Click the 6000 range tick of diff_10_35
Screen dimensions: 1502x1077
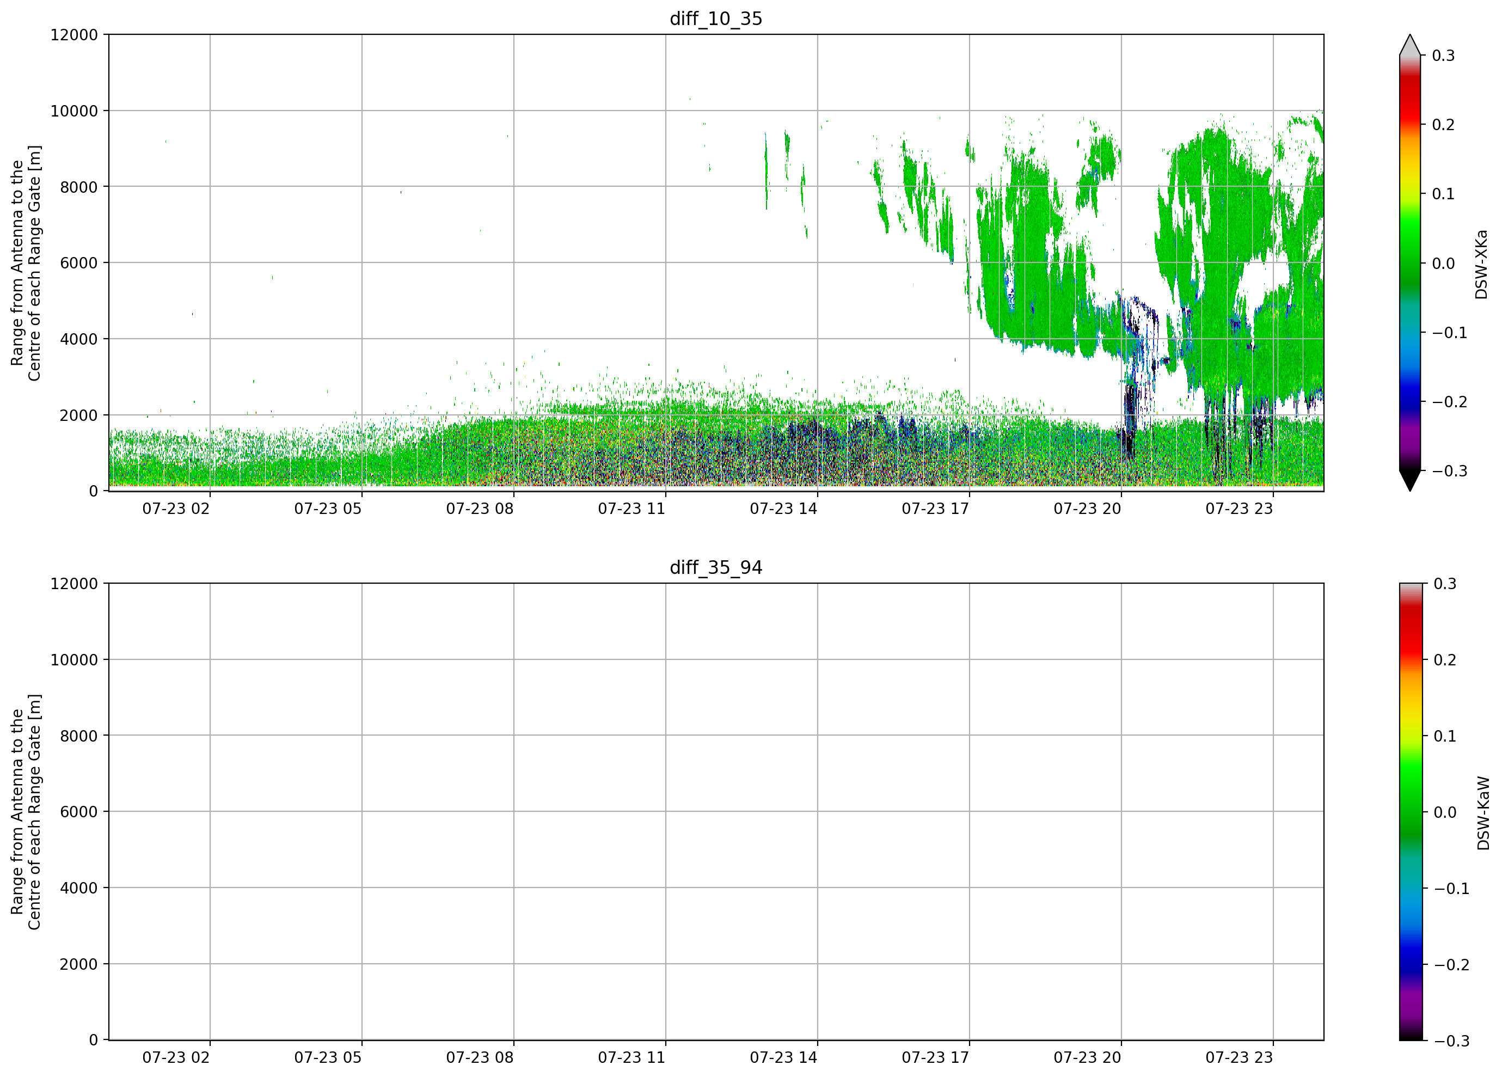click(x=79, y=263)
